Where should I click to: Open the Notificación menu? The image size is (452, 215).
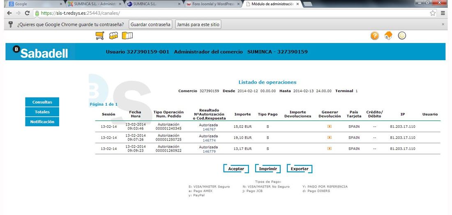coord(42,122)
